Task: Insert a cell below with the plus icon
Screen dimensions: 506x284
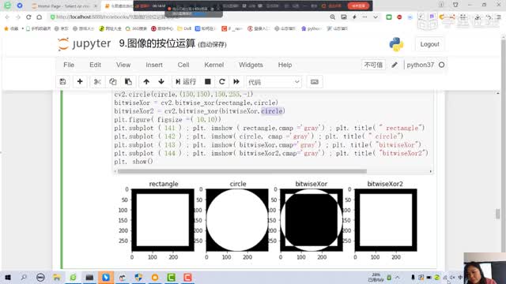Action: pyautogui.click(x=80, y=82)
